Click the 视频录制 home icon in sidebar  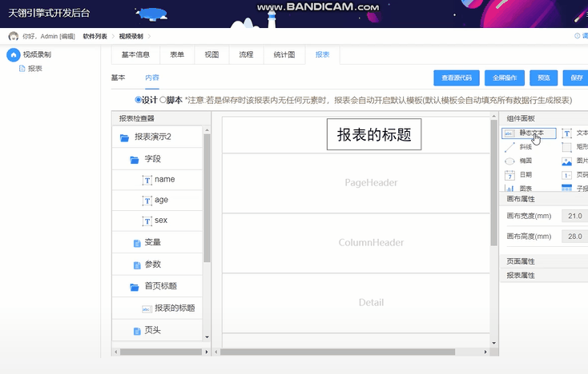click(13, 54)
